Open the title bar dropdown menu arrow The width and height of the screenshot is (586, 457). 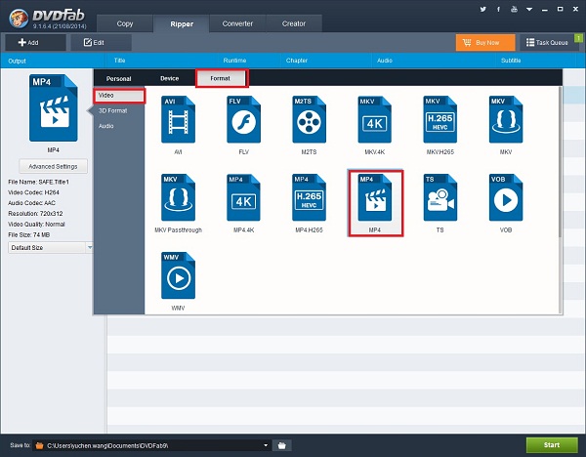coord(529,10)
